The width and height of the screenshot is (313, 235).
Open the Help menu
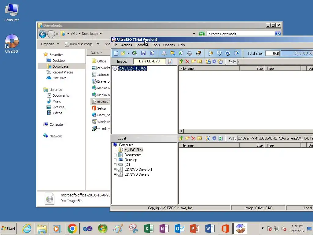tap(182, 45)
